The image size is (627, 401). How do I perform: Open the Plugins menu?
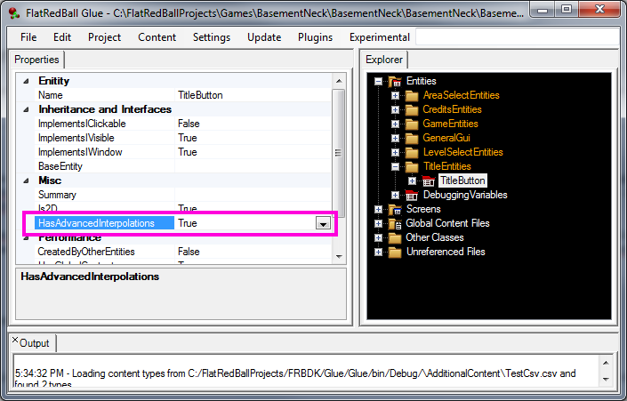(315, 37)
